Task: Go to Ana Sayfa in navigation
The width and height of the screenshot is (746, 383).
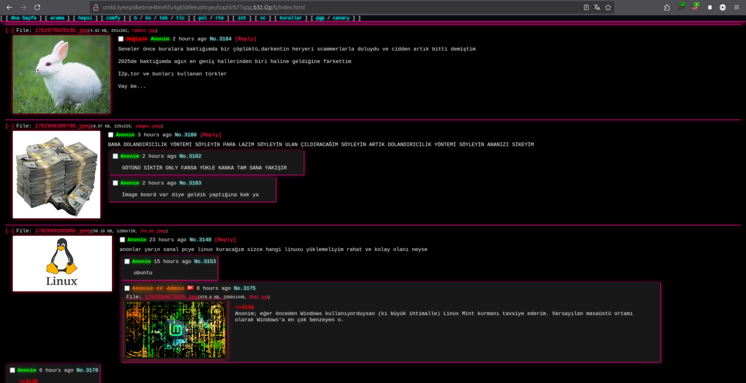Action: [x=24, y=18]
